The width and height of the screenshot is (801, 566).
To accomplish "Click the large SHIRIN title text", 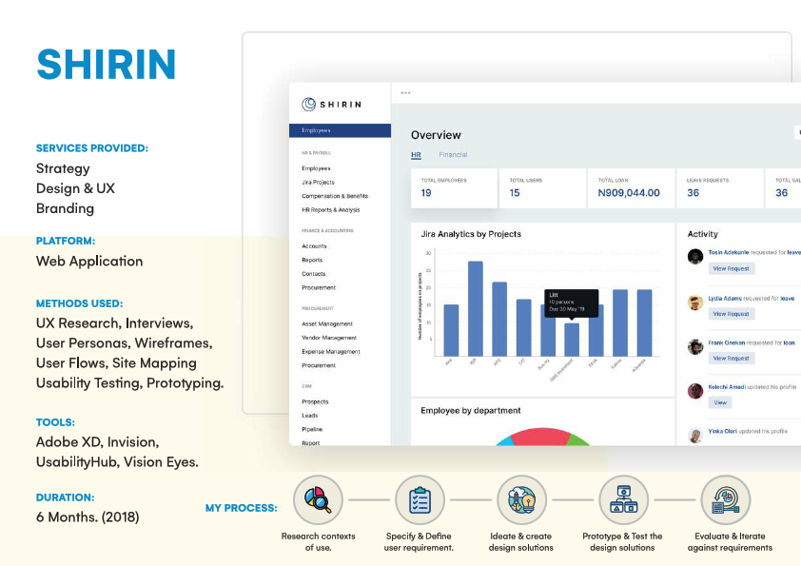I will point(107,65).
